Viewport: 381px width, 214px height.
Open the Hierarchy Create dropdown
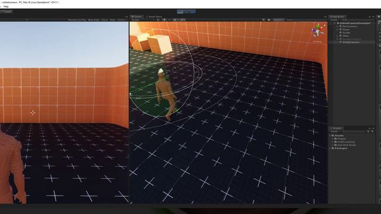point(334,20)
